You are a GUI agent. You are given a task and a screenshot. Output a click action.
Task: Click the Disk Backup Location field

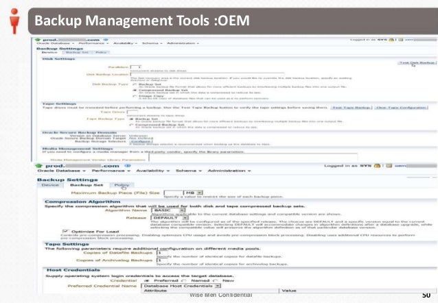pyautogui.click(x=207, y=75)
